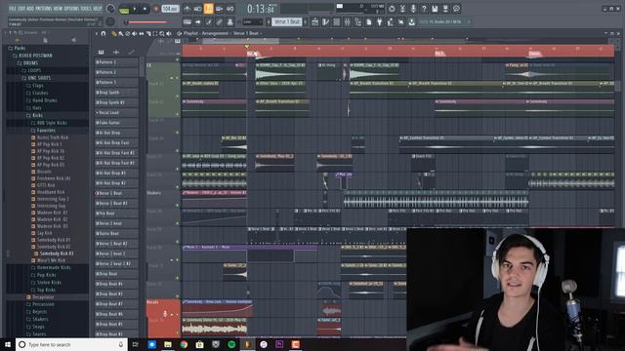The image size is (625, 351).
Task: Open the snap 'Line' dropdown in top toolbar
Action: click(252, 21)
